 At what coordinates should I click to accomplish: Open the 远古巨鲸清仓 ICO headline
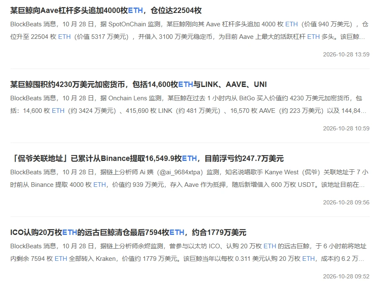[128, 232]
